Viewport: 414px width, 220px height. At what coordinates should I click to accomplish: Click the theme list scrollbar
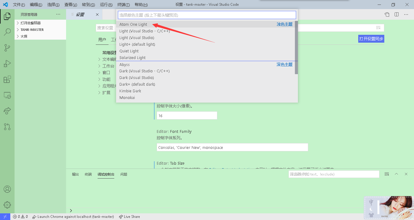coord(296,48)
